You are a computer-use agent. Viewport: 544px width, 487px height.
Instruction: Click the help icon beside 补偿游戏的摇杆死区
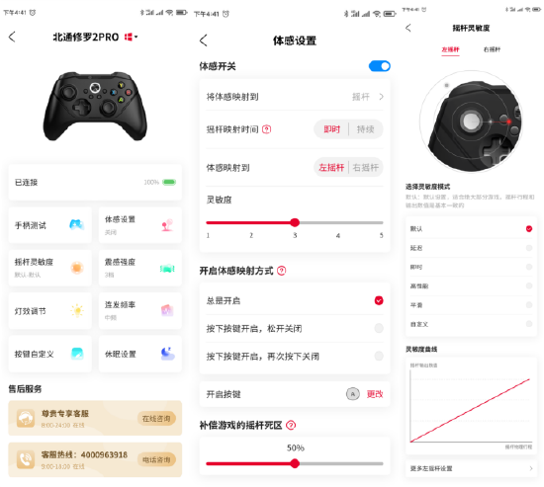pos(291,425)
